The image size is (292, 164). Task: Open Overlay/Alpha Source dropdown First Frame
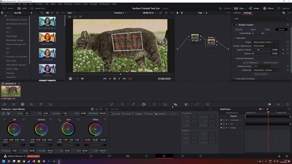tap(266, 46)
